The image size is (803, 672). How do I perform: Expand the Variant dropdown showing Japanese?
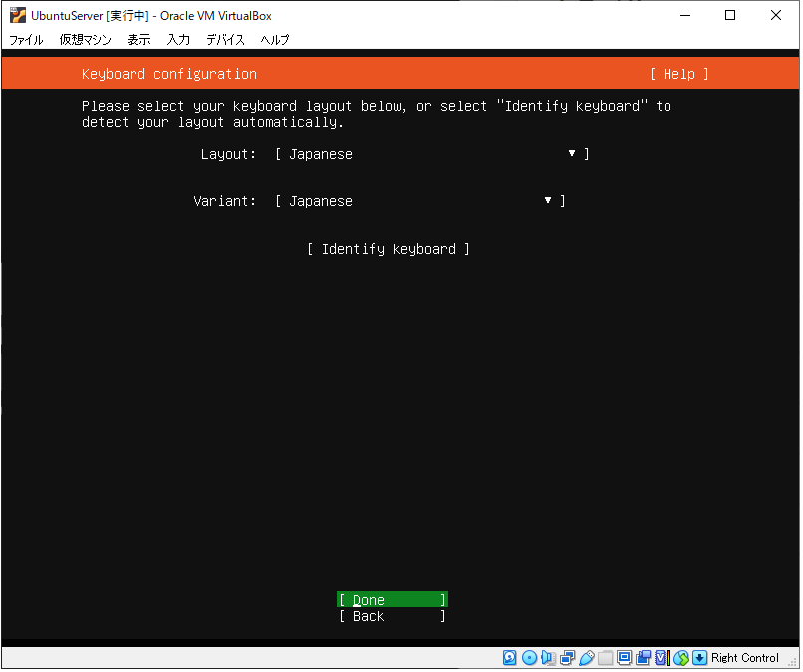[419, 201]
